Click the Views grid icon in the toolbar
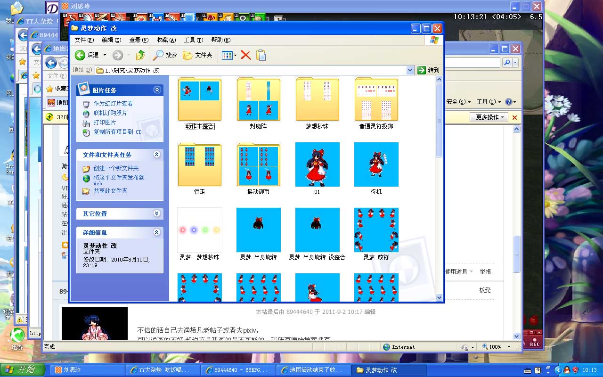Viewport: 603px width, 377px height. 227,55
